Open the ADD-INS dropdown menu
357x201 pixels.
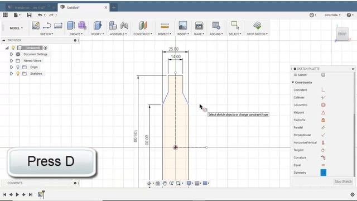(x=216, y=34)
